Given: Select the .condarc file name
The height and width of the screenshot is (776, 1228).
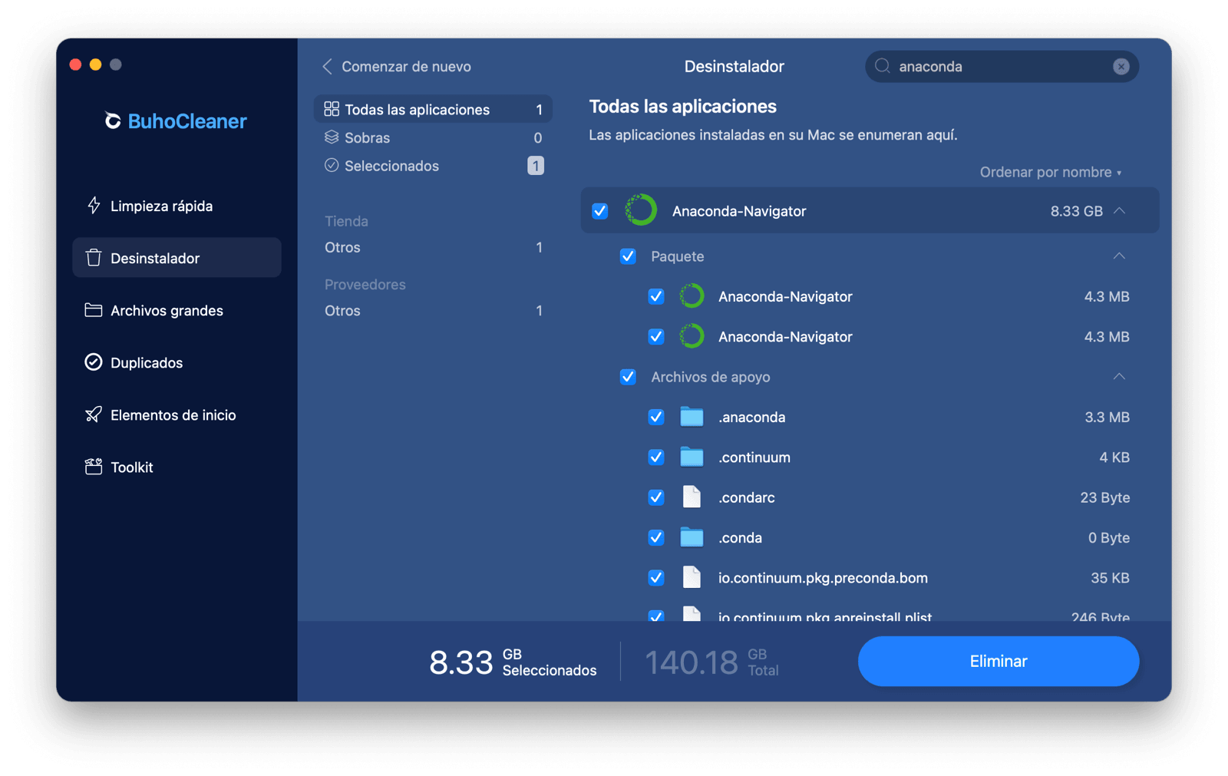Looking at the screenshot, I should 746,497.
